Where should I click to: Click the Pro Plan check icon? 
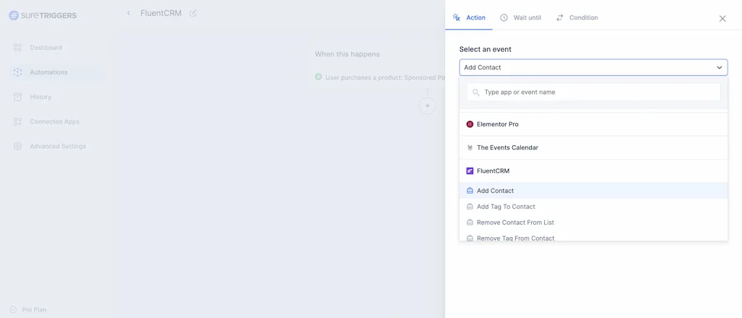click(13, 310)
